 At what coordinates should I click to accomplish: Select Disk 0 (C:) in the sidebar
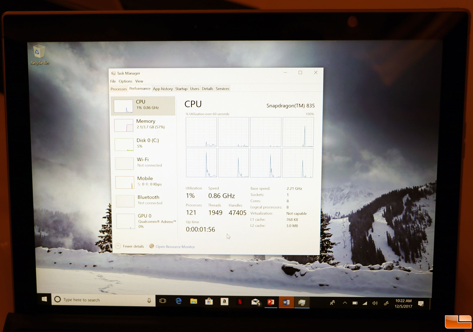click(x=144, y=144)
